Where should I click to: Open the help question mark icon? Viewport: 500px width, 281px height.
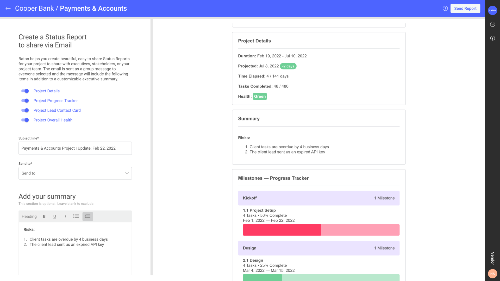tap(445, 8)
